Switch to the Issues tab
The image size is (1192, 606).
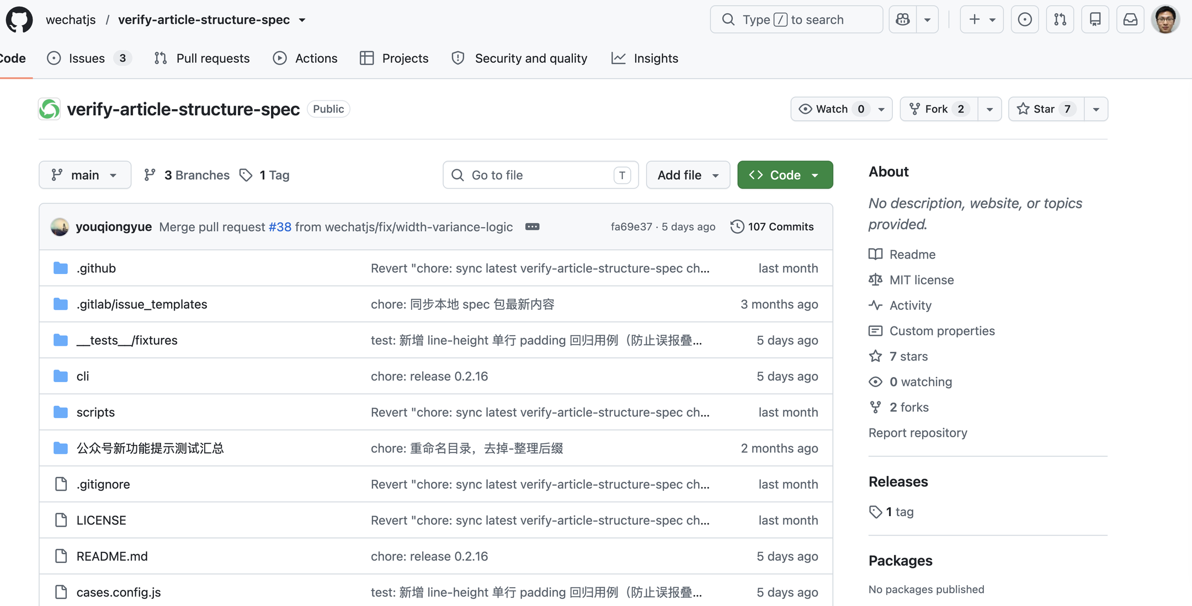(89, 58)
